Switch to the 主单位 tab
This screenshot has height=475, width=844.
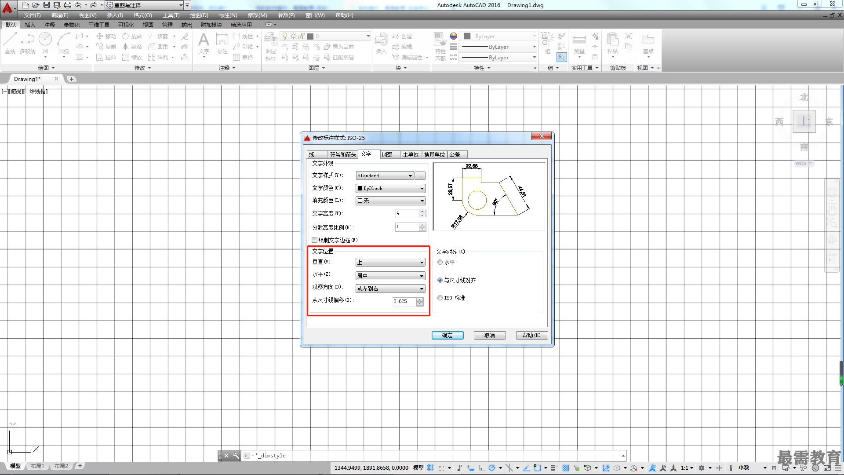[411, 154]
